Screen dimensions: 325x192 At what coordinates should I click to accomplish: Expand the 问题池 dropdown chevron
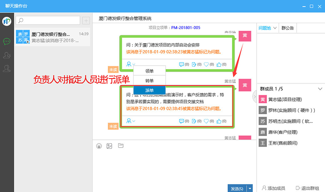coord(275,28)
